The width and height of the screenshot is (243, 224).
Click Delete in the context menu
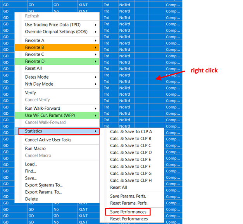click(31, 199)
